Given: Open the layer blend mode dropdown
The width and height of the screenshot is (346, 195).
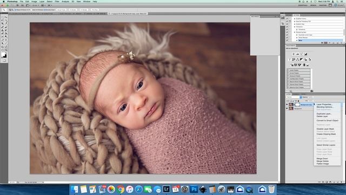Looking at the screenshot, I should coord(294,97).
